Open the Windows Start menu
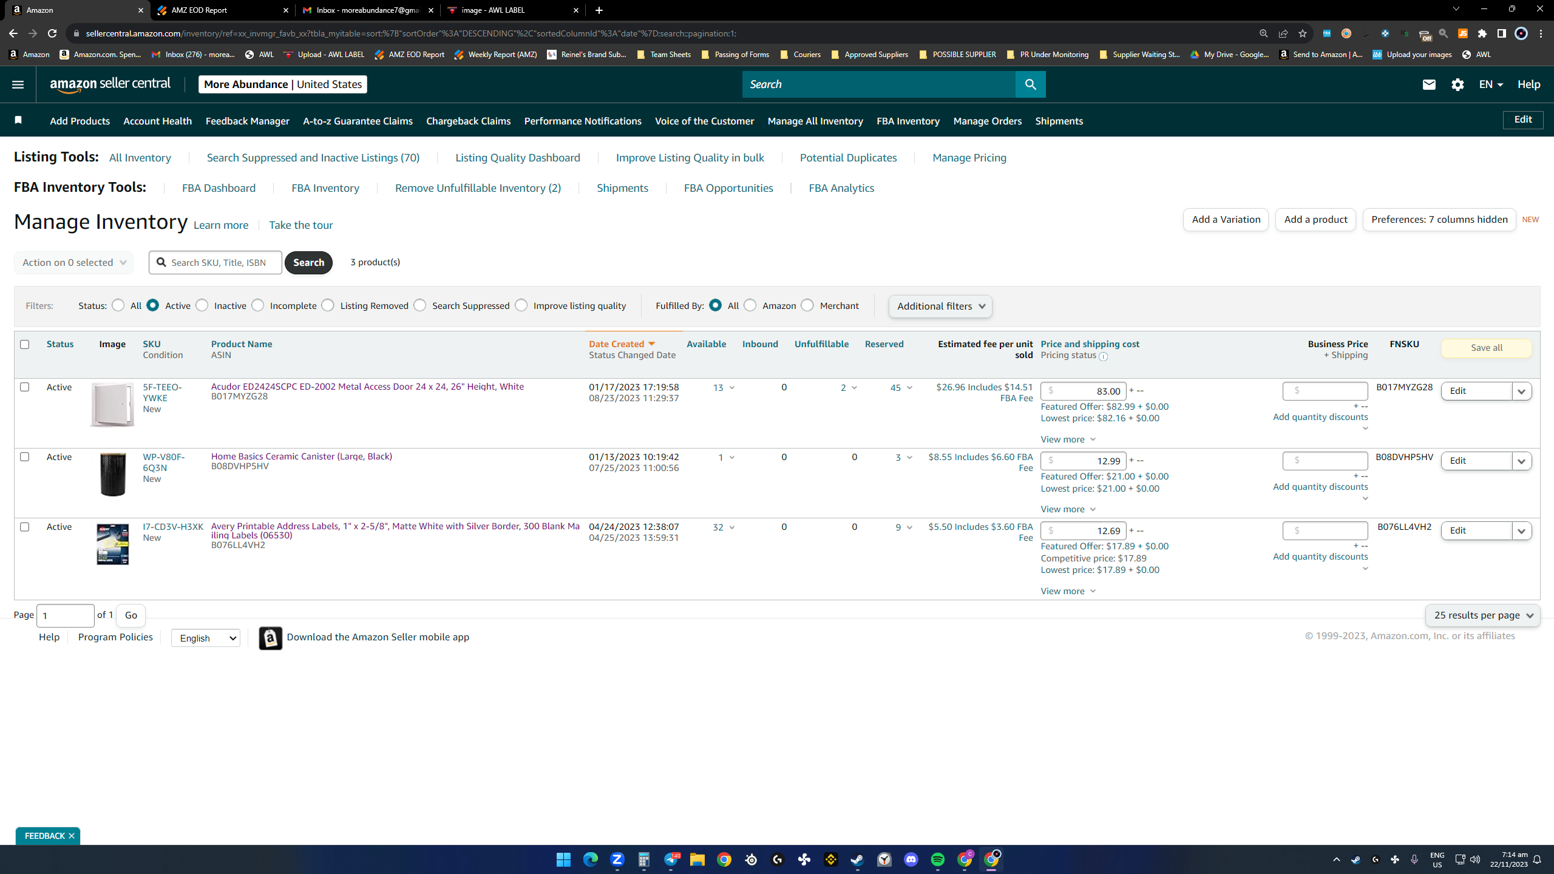 (x=563, y=859)
